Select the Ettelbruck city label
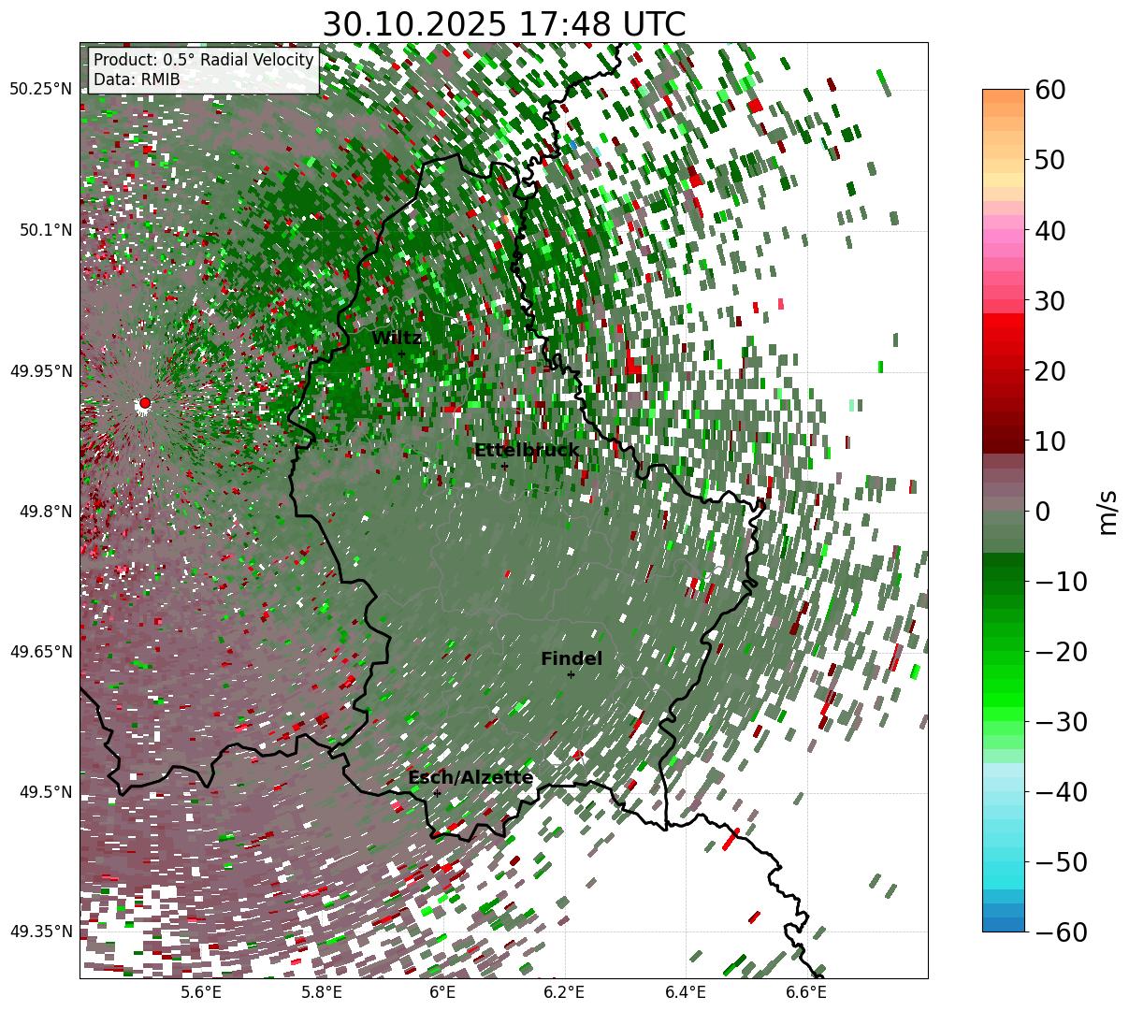The image size is (1129, 1011). 527,451
